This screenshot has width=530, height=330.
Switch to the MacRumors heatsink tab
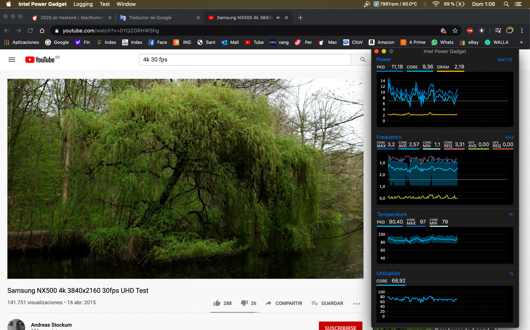(x=72, y=17)
